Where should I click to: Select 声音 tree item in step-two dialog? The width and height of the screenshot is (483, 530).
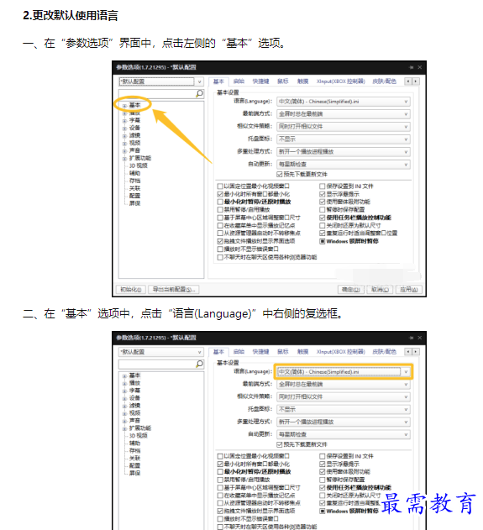click(134, 421)
